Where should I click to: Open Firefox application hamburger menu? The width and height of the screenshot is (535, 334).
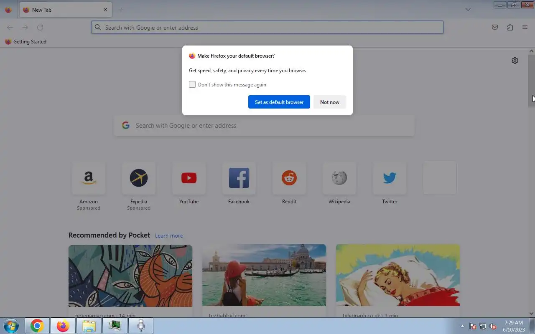tap(525, 28)
